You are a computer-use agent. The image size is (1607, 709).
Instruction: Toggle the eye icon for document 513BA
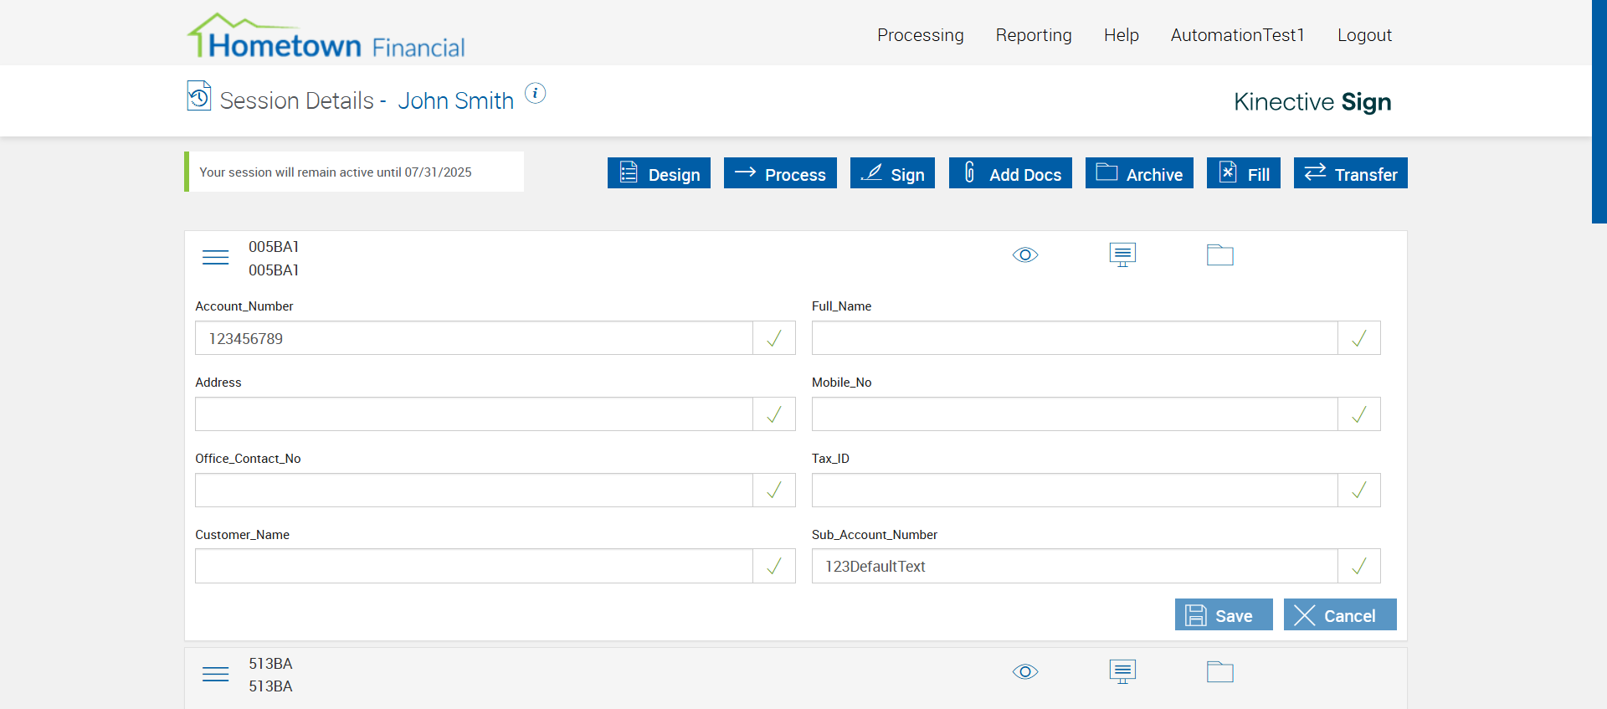tap(1024, 672)
